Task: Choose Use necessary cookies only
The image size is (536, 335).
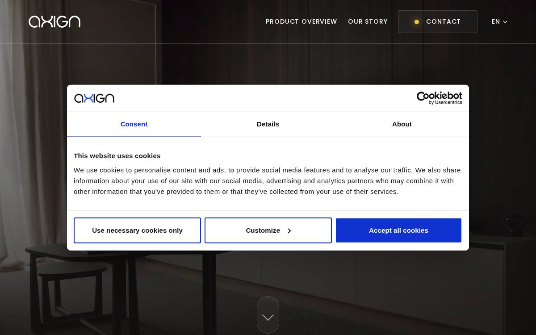Action: (x=137, y=230)
